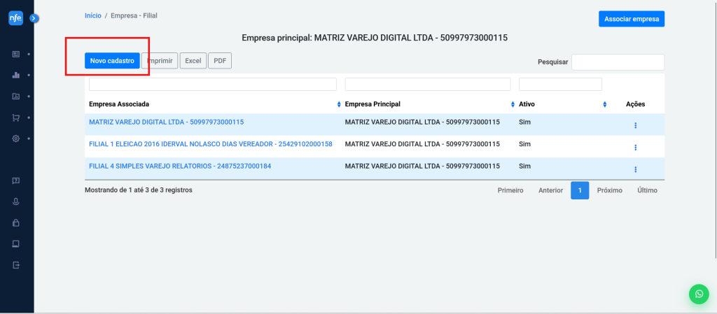Click the Novo cadastro button
This screenshot has width=717, height=314.
coord(112,62)
